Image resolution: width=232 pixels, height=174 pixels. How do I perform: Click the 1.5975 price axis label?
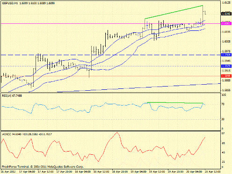pos(226,51)
